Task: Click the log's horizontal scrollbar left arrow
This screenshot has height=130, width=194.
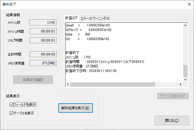Action: (68, 84)
